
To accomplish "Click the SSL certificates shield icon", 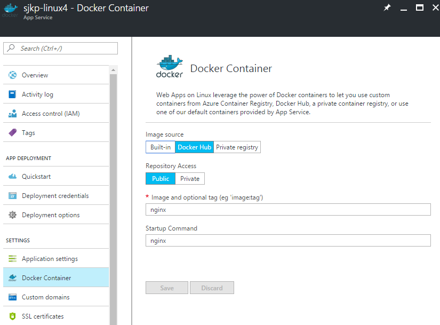I will (x=12, y=316).
